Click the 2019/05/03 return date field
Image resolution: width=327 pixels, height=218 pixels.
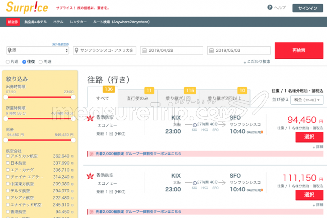[239, 50]
